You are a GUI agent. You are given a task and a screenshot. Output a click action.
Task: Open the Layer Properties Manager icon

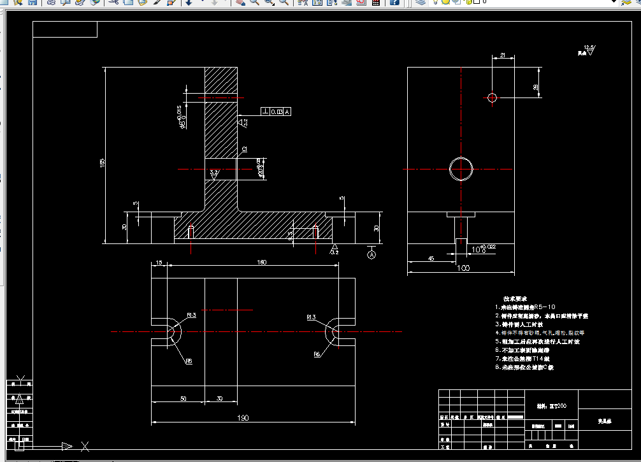click(x=421, y=2)
